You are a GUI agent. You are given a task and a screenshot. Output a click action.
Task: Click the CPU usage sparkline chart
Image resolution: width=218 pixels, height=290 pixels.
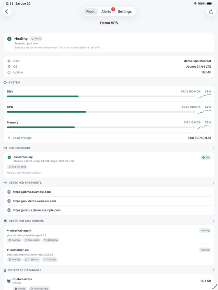(x=204, y=112)
